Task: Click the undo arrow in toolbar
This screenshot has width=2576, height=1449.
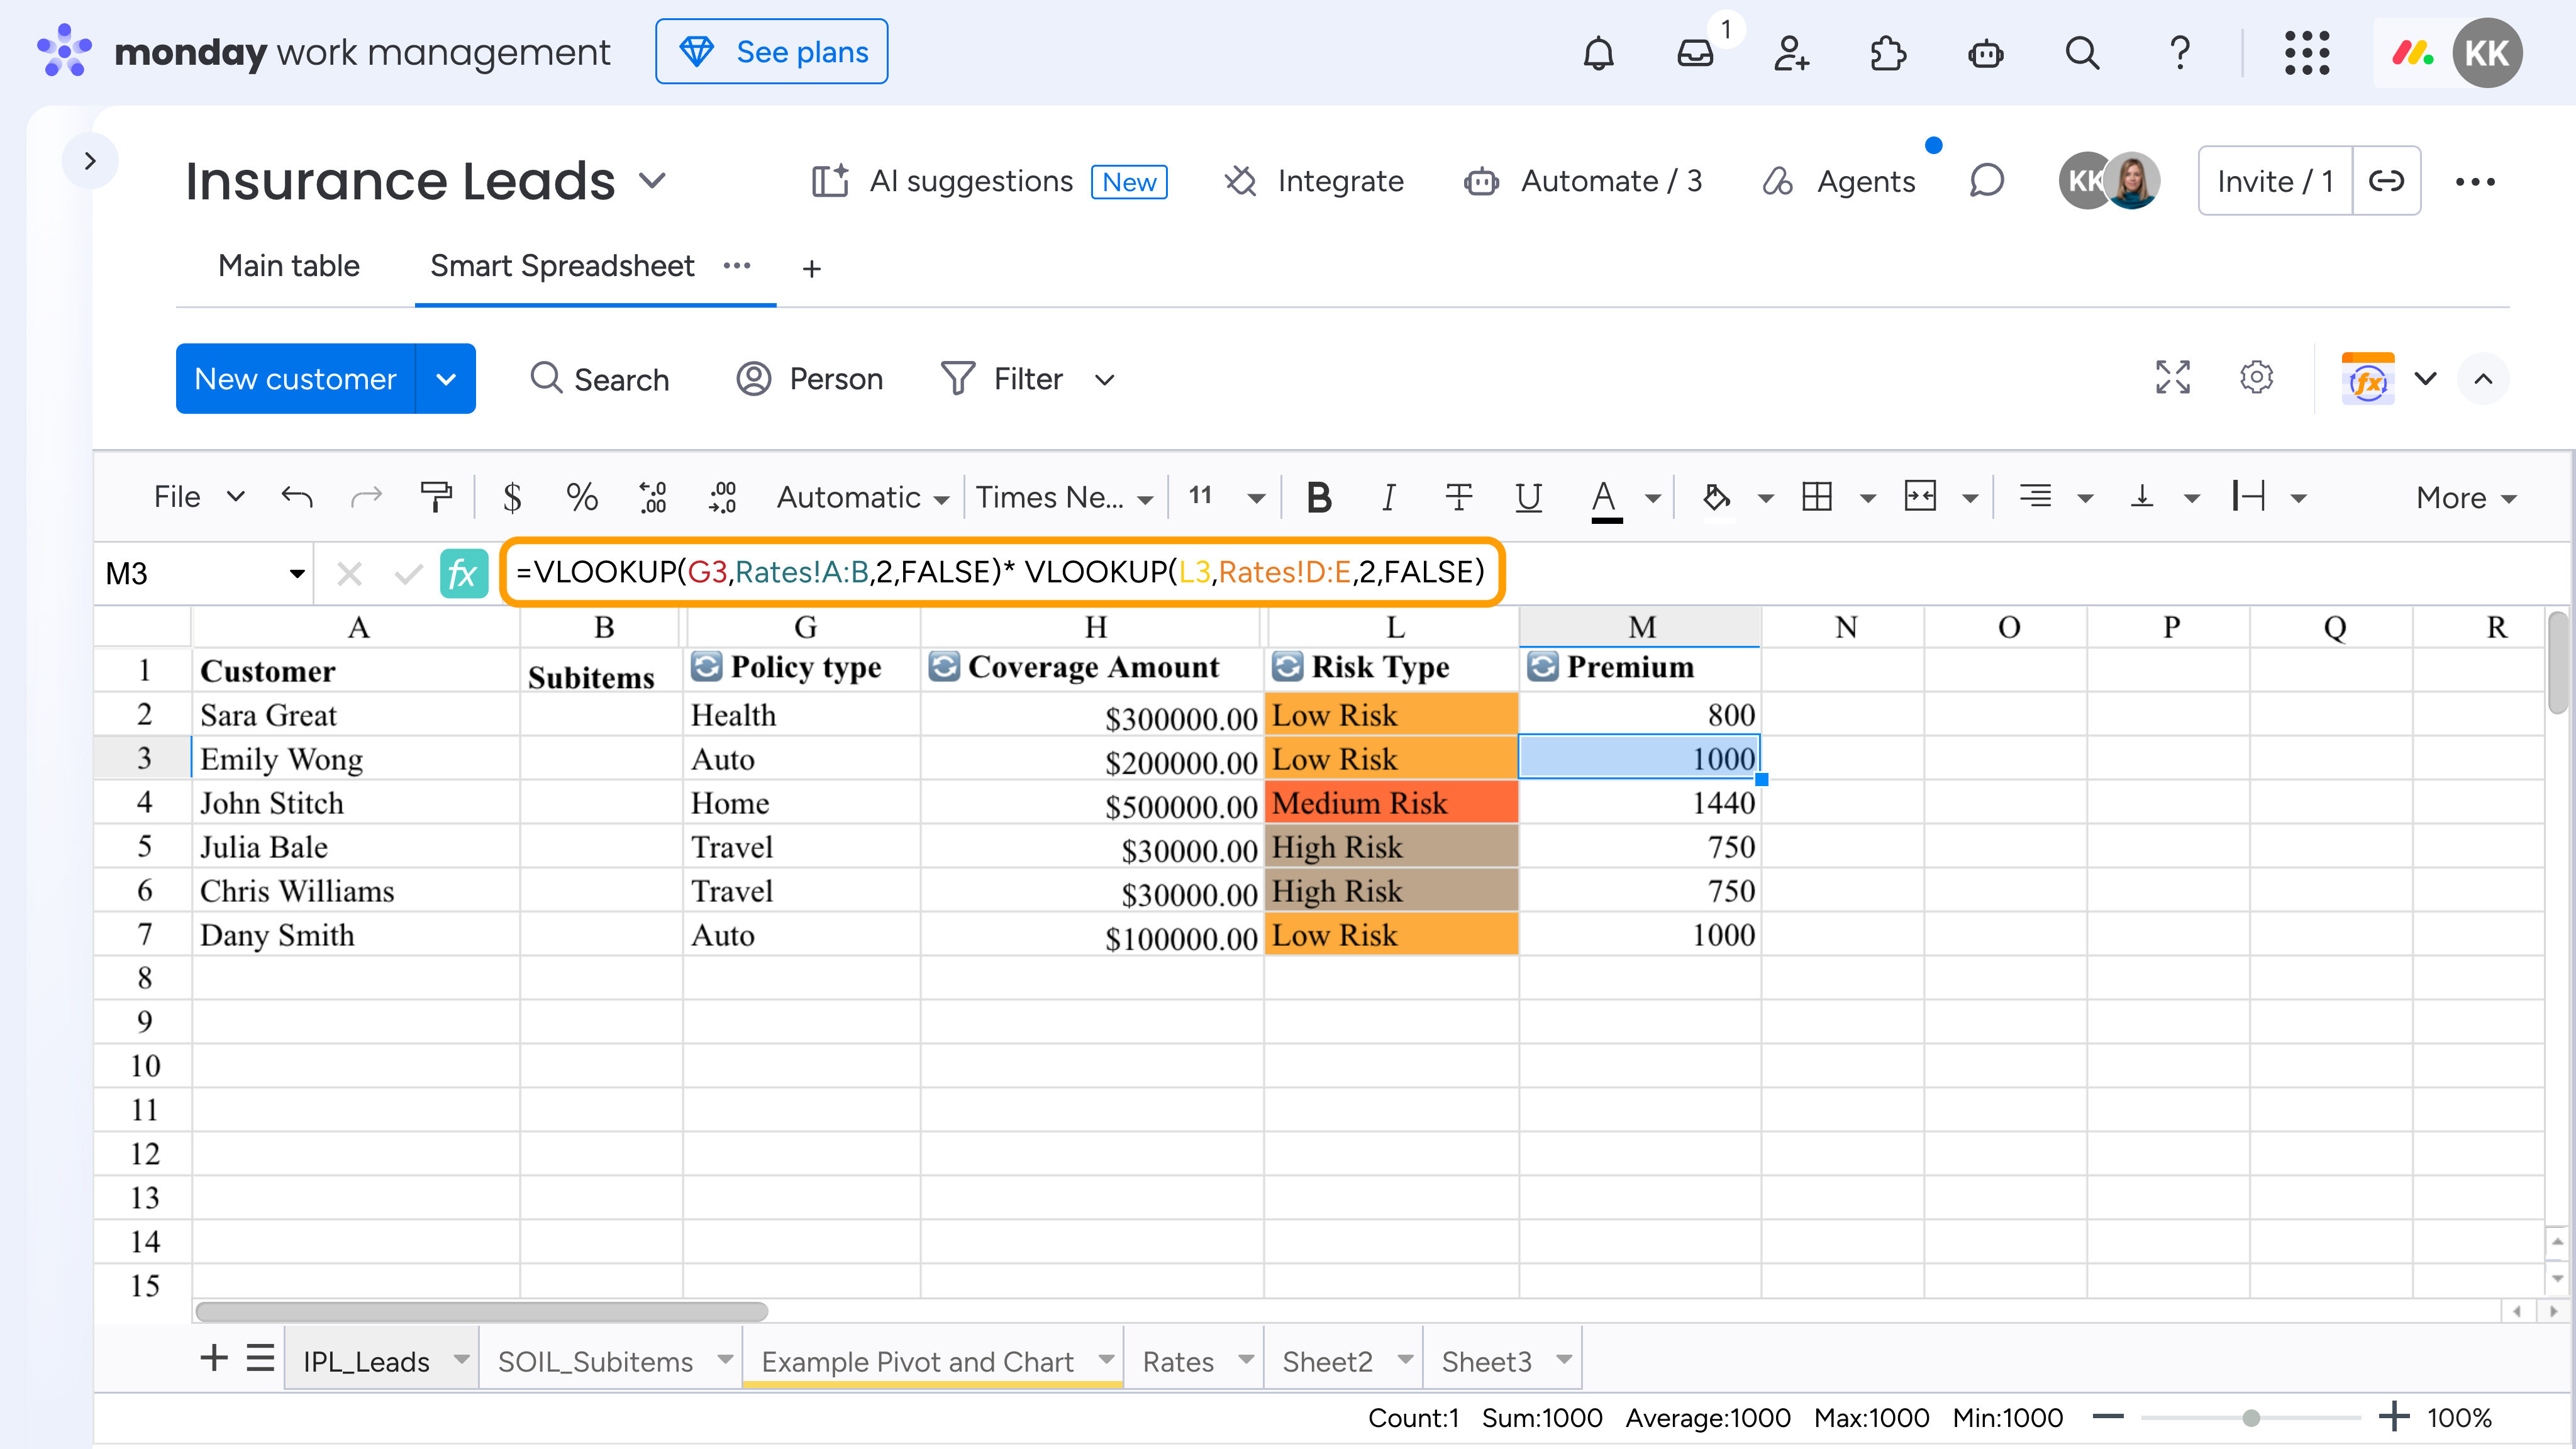Action: point(297,497)
